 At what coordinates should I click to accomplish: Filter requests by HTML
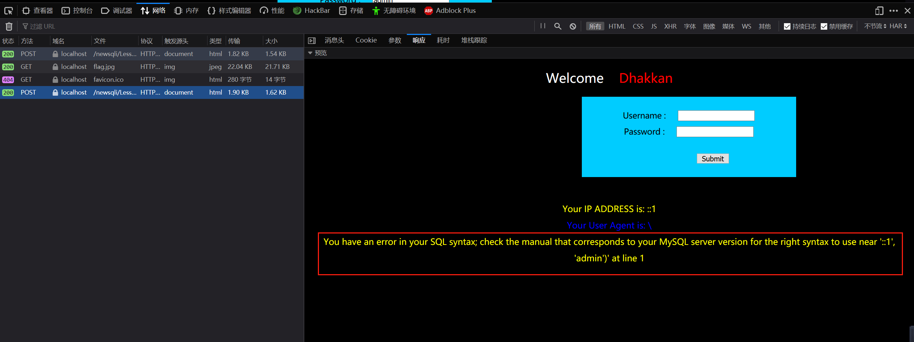coord(617,26)
